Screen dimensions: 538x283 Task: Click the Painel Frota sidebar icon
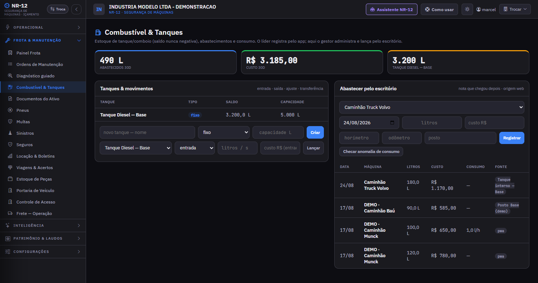coord(10,53)
